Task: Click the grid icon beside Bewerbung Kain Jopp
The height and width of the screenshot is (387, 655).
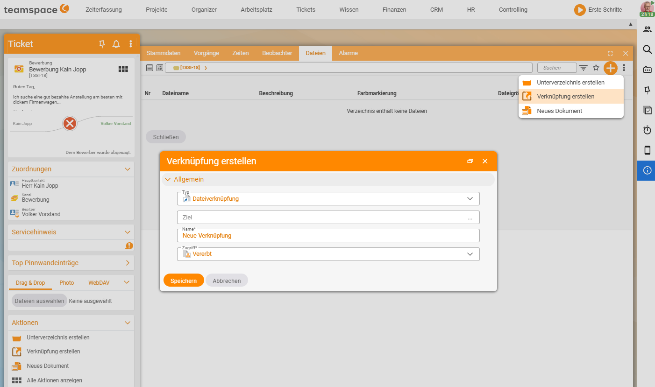Action: 123,69
